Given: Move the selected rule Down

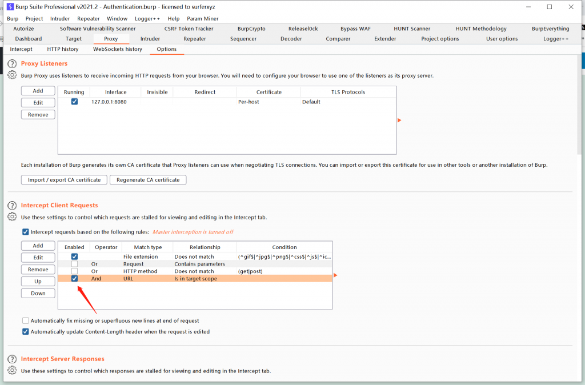Looking at the screenshot, I should pyautogui.click(x=38, y=293).
